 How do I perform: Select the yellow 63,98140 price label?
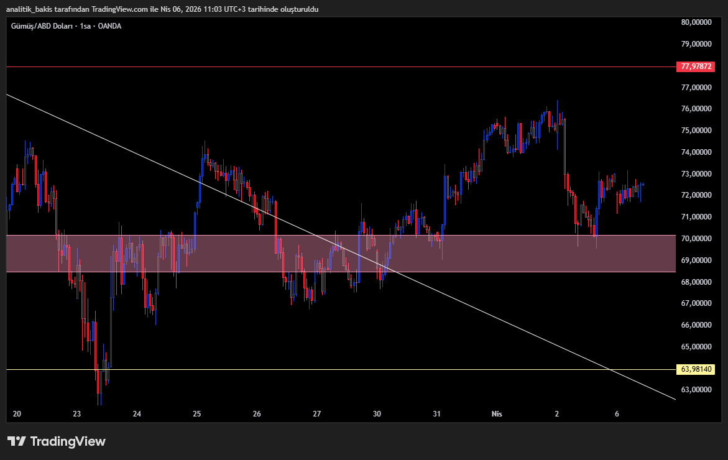click(694, 369)
